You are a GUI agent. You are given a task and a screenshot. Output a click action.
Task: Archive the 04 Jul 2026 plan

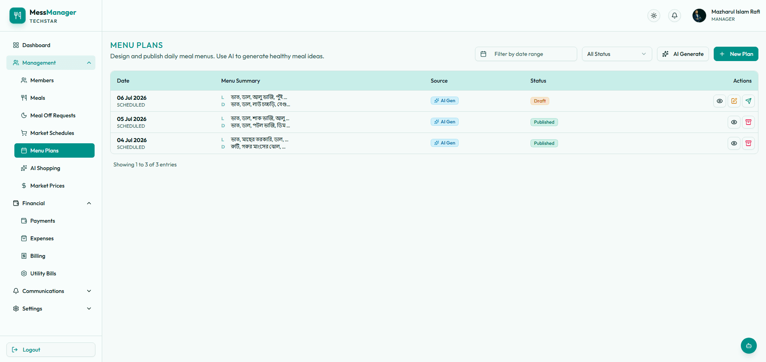(748, 143)
